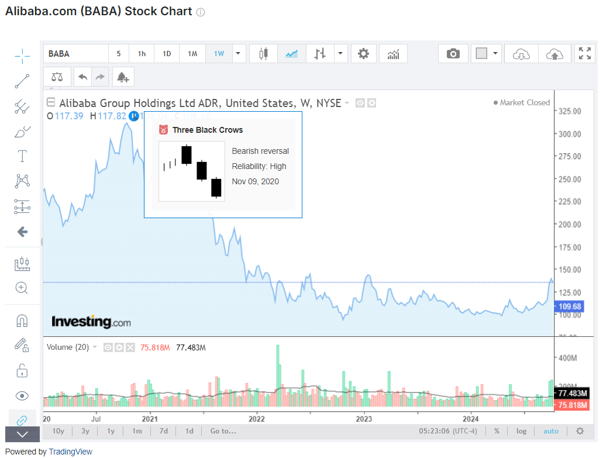This screenshot has height=458, width=603.
Task: Create an alert with the bell icon
Action: click(122, 77)
